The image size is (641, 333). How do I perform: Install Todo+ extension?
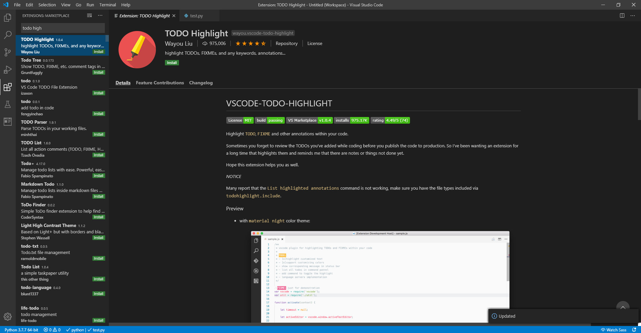coord(98,176)
